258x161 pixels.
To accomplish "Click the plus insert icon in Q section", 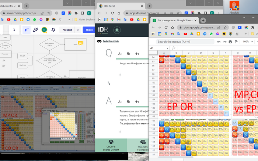I will tap(137, 54).
